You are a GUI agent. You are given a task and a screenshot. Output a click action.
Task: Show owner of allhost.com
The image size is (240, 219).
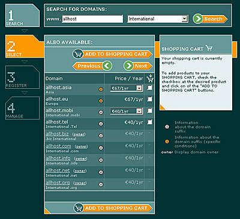[82, 146]
